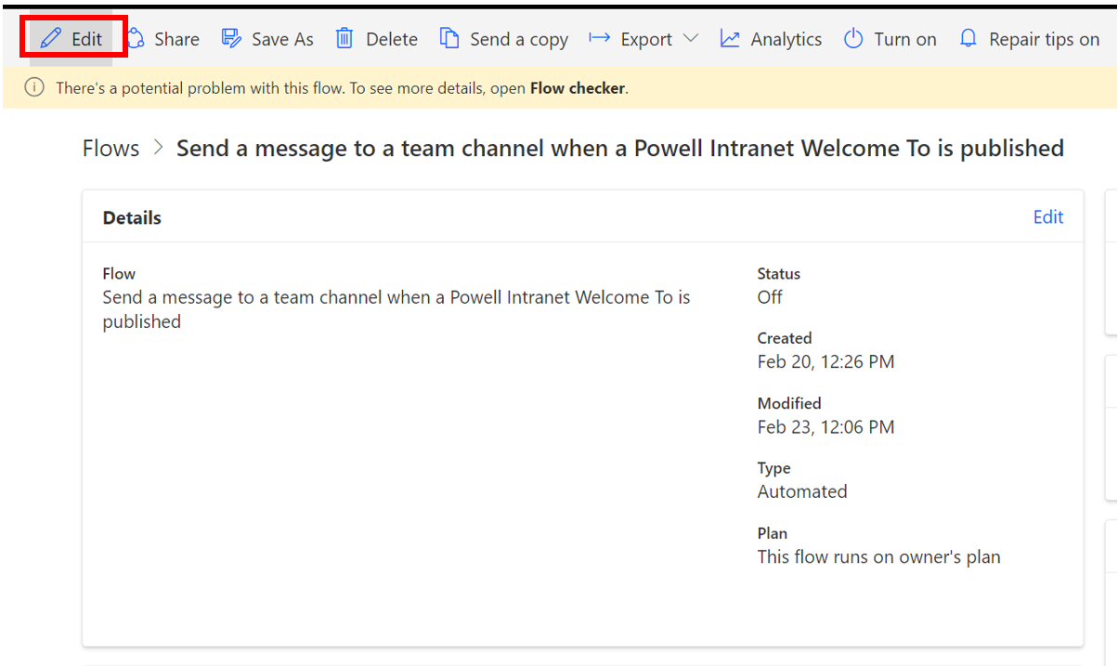The image size is (1118, 666).
Task: Select the flow title in breadcrumb
Action: (x=620, y=149)
